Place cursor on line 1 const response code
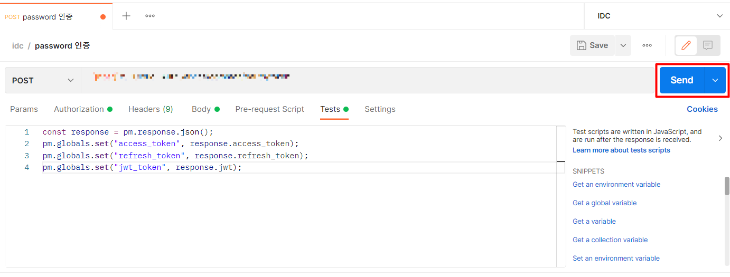This screenshot has height=277, width=730. click(128, 132)
